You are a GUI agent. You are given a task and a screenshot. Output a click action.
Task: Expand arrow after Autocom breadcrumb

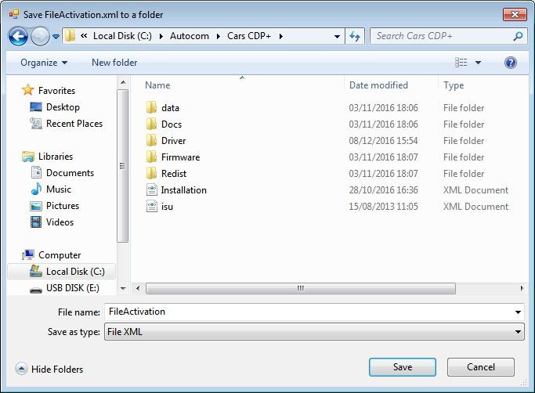click(219, 36)
